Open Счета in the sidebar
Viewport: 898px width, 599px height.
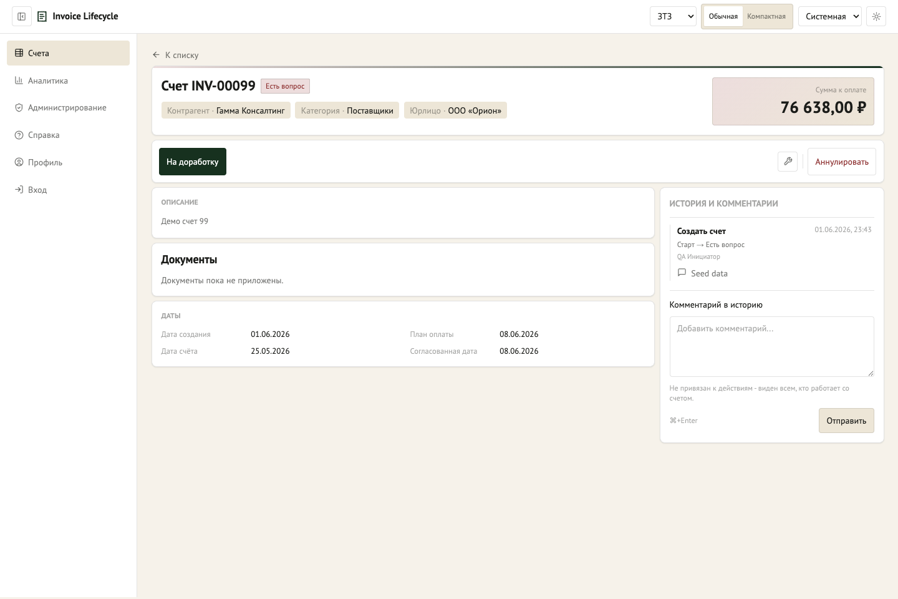pyautogui.click(x=68, y=53)
